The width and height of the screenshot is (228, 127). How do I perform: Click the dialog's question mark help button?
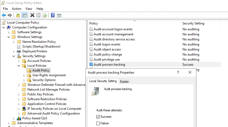click(178, 73)
